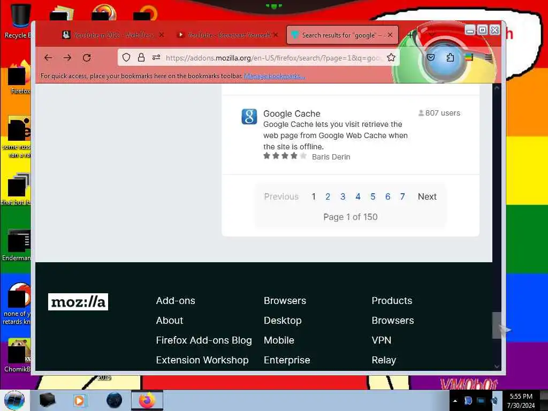Go to results page 4
This screenshot has width=548, height=411.
(358, 197)
